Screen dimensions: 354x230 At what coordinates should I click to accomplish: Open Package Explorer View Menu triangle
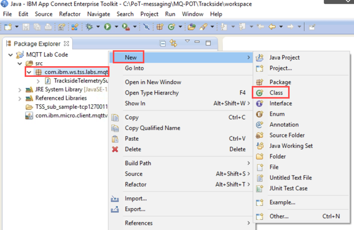187,41
